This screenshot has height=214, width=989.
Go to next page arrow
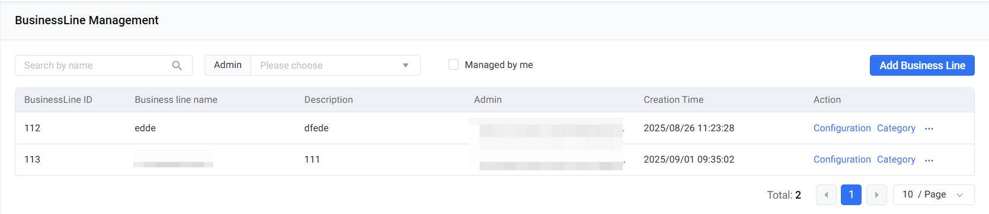pos(876,194)
